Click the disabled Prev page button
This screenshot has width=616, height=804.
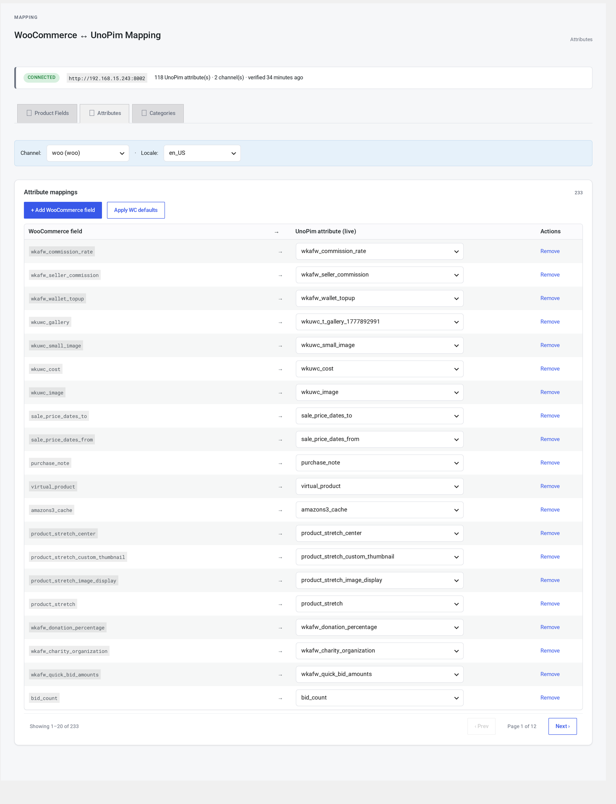click(x=481, y=726)
